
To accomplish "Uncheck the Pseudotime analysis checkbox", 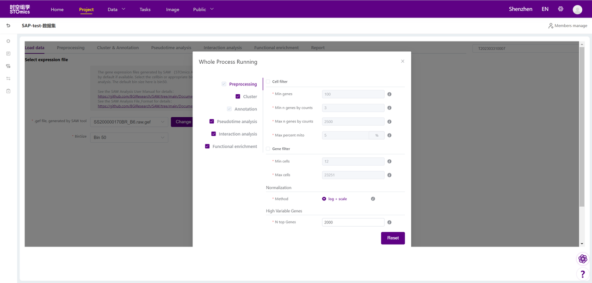I will point(212,121).
